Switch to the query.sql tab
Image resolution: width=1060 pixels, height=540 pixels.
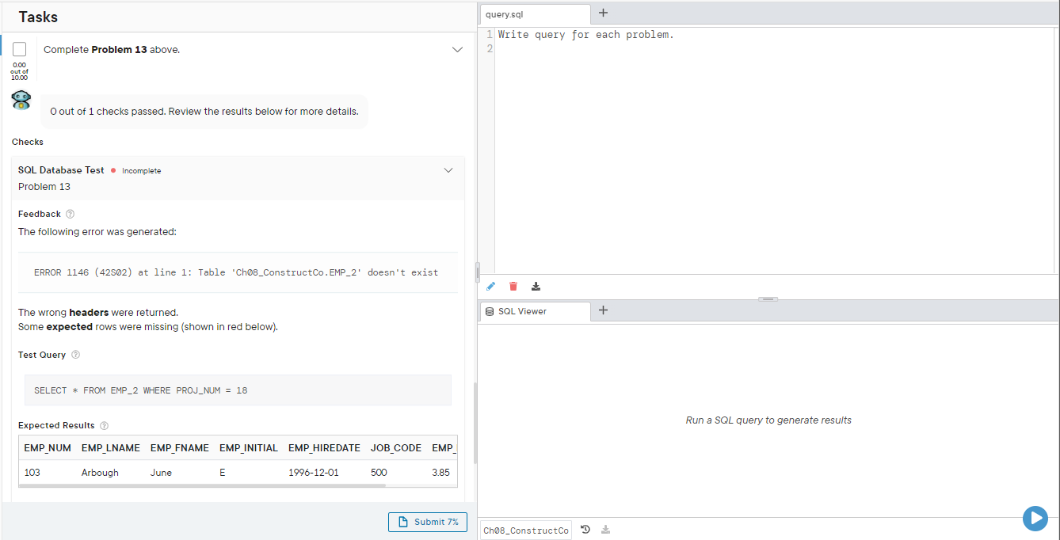click(x=535, y=14)
